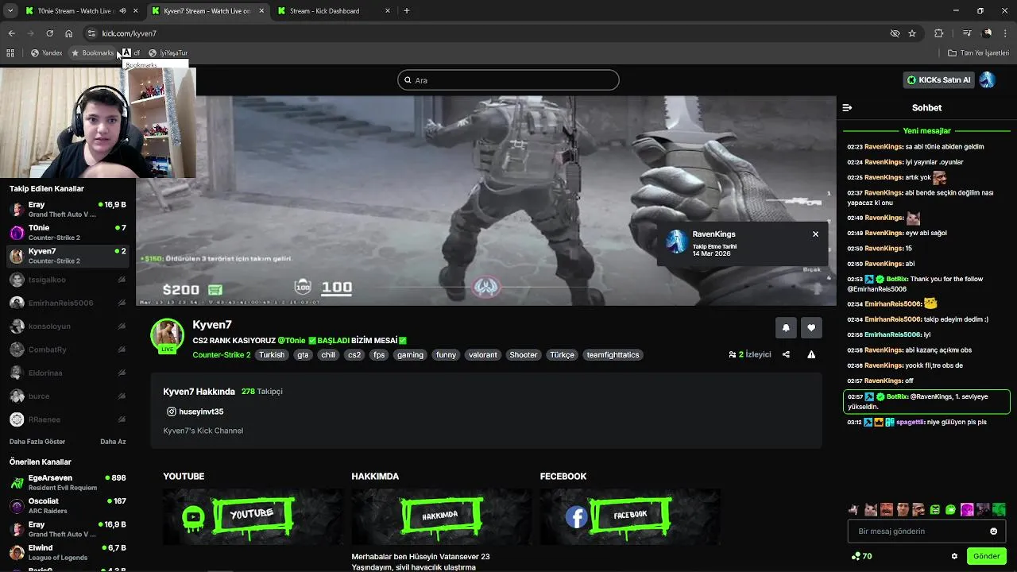Report the stream with warning triangle icon
Viewport: 1017px width, 572px height.
click(811, 354)
